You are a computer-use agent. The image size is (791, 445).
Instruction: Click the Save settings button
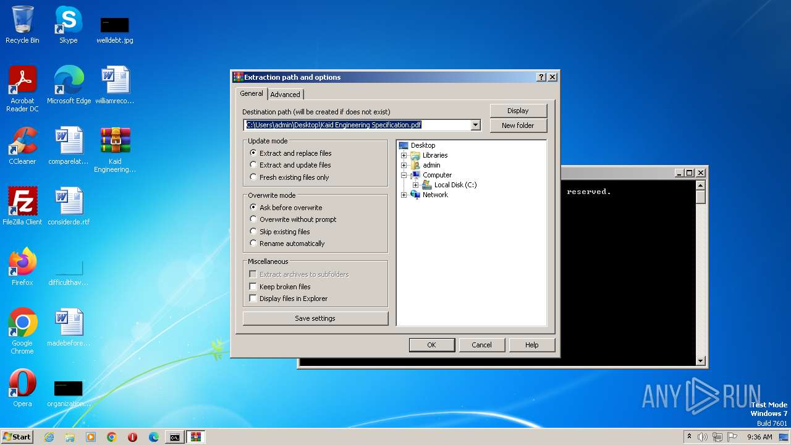tap(315, 318)
